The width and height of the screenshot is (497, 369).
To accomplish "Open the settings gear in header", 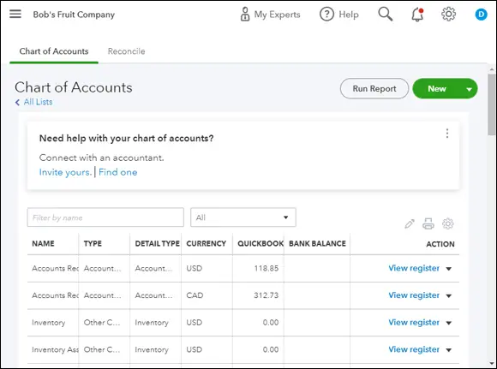I will [448, 15].
